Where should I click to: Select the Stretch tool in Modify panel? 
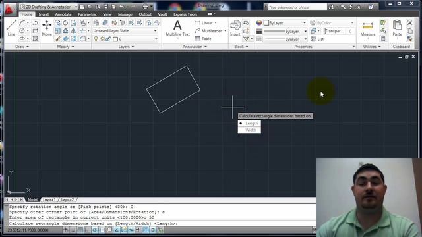(x=73, y=23)
